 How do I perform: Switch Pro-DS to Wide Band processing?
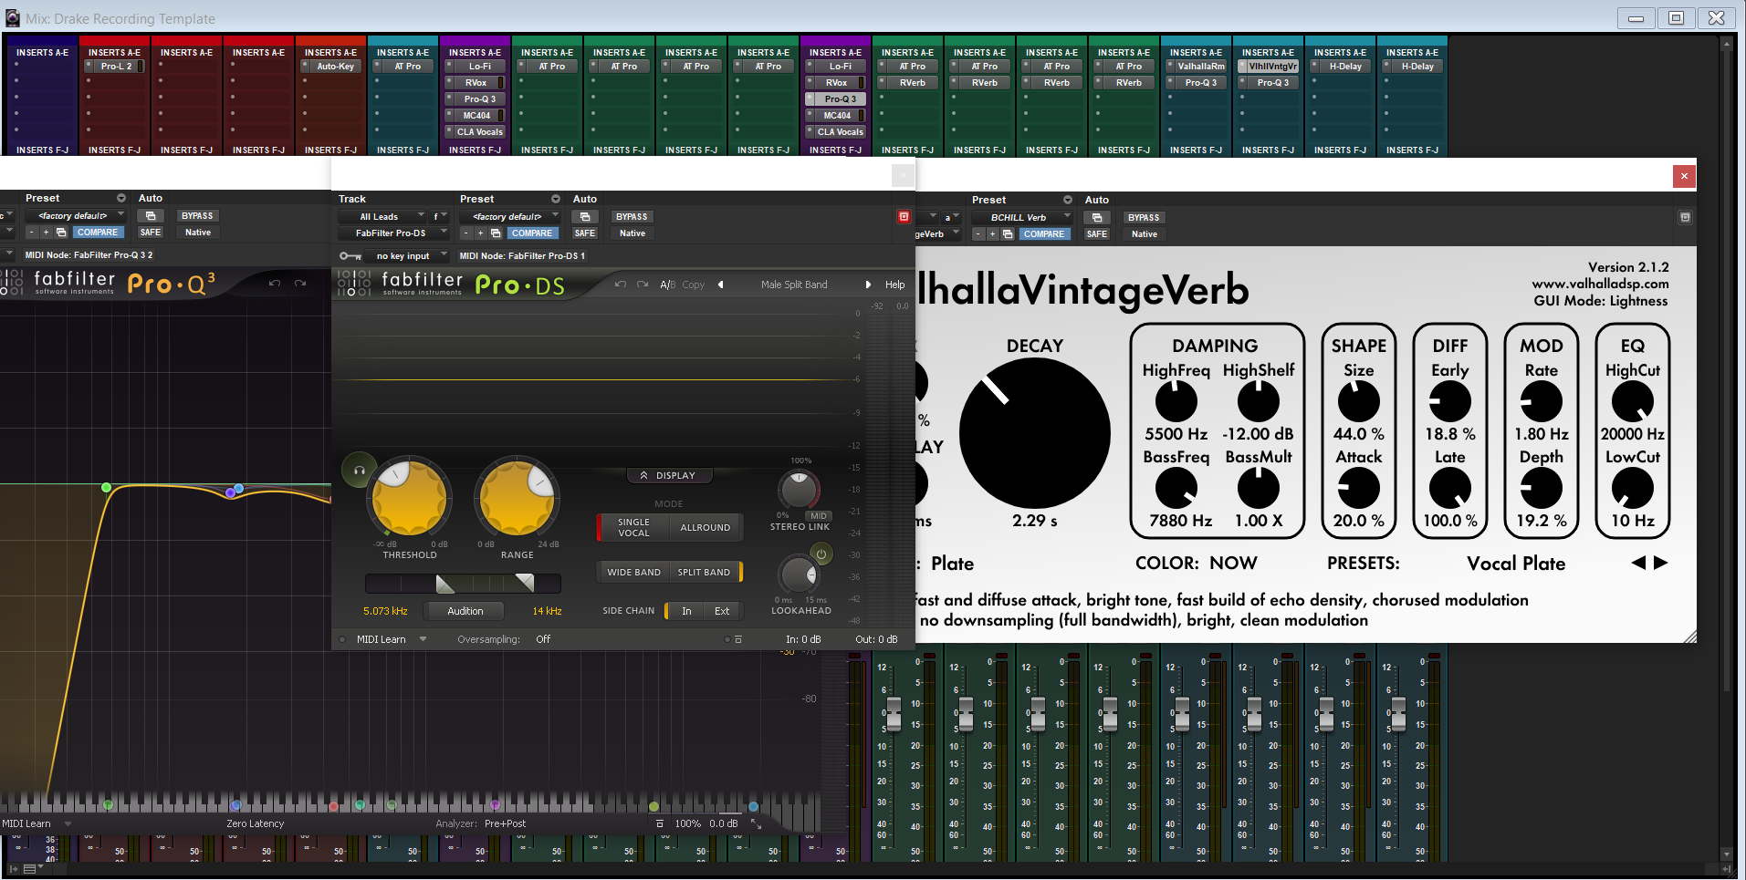tap(633, 572)
